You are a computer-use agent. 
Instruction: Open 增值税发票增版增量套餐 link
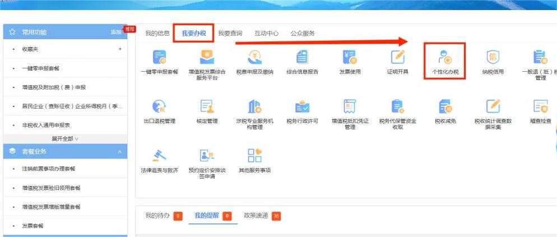click(x=51, y=207)
